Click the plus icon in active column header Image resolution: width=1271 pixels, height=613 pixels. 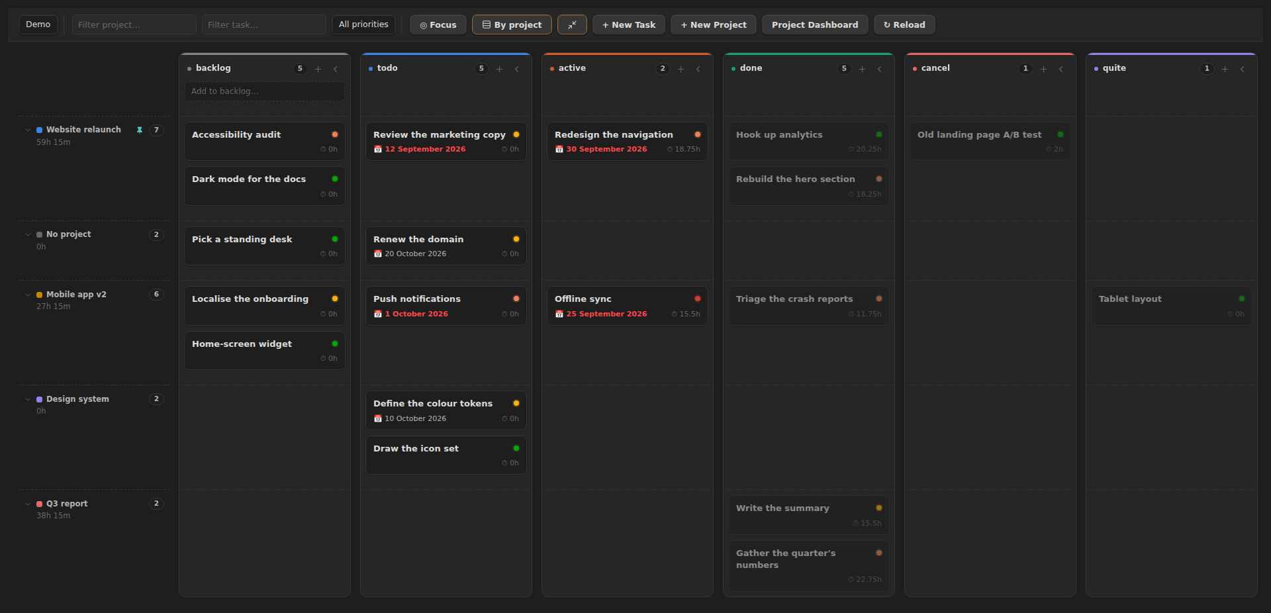pos(681,69)
